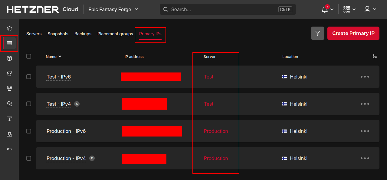Select the Production - IPv6 row checkbox
This screenshot has width=387, height=180.
pos(29,131)
